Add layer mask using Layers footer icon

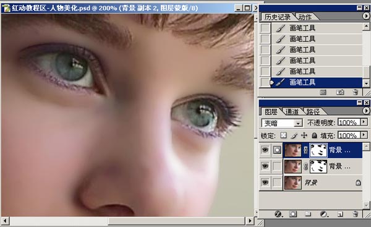pyautogui.click(x=293, y=214)
